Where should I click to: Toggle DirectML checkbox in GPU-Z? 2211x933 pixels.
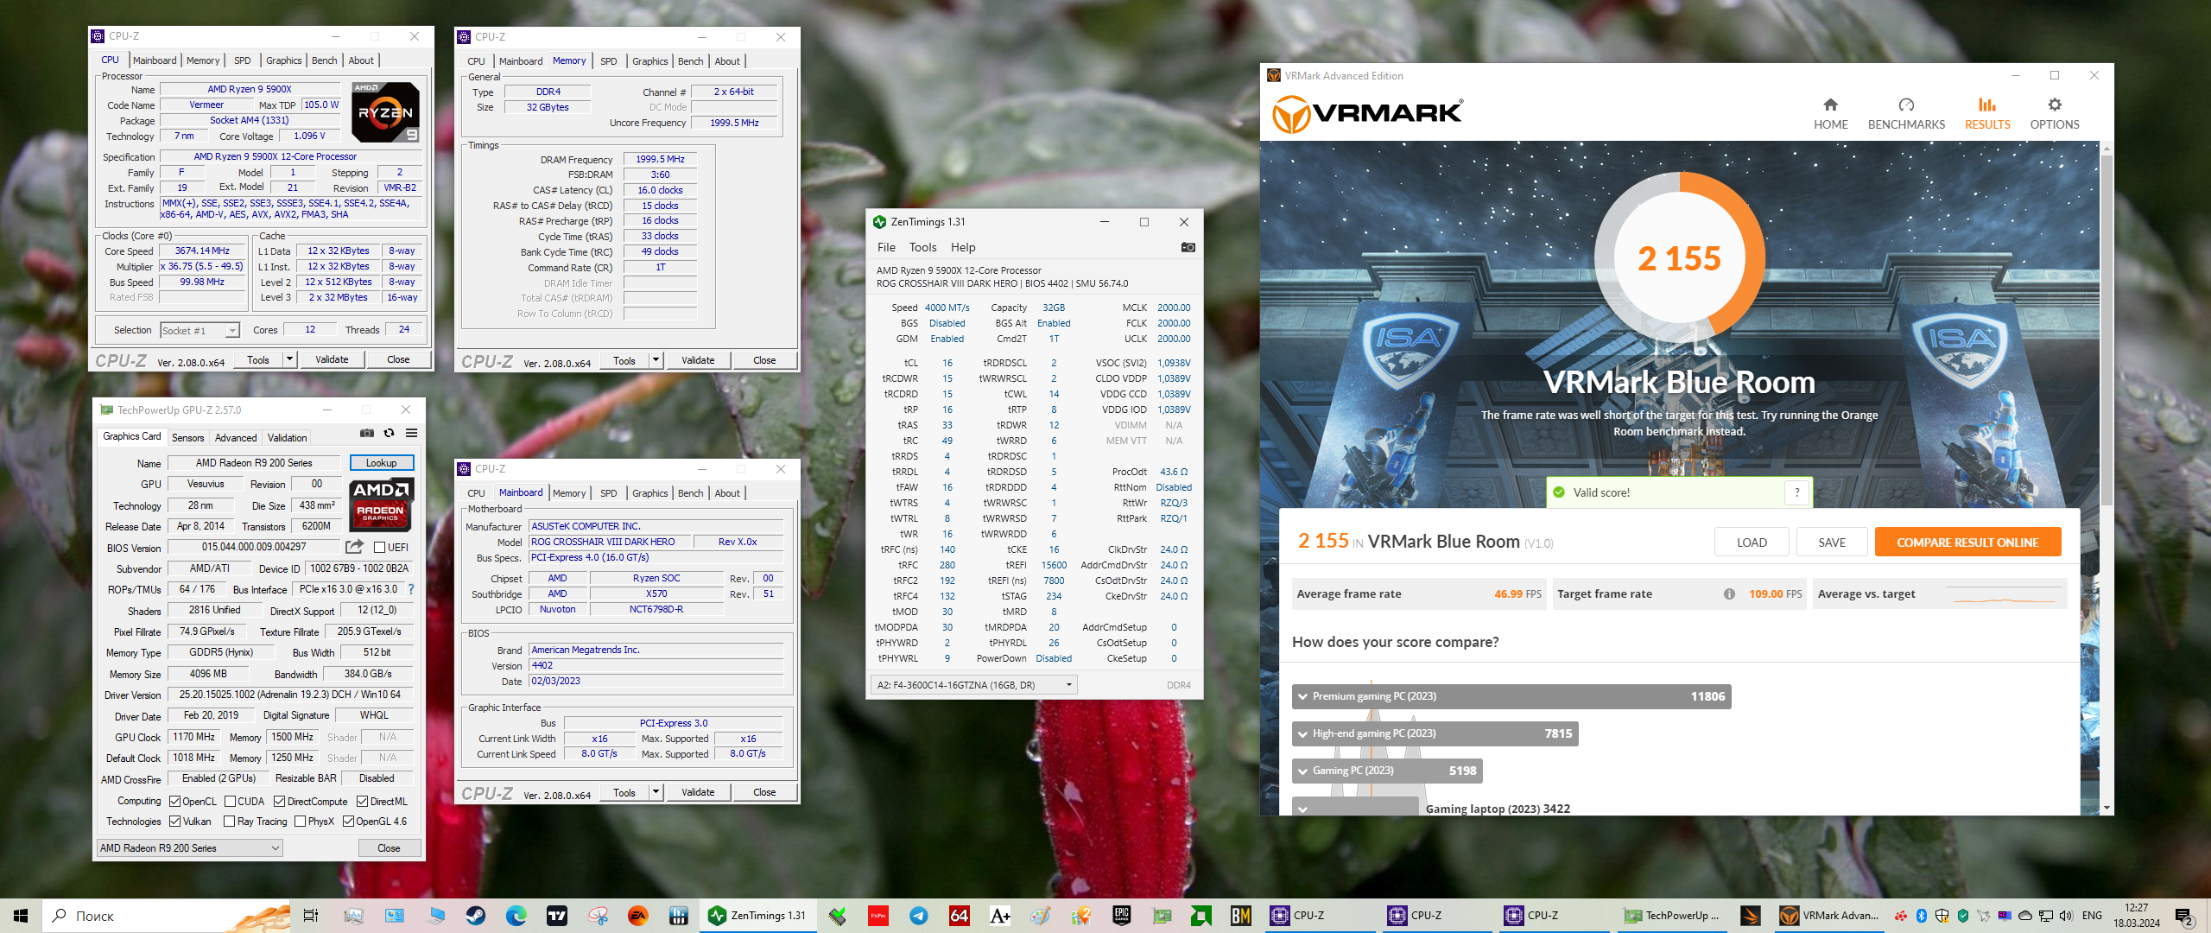363,802
